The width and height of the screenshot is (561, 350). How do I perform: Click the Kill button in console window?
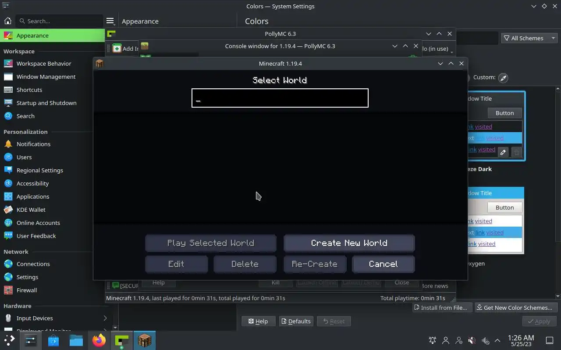pyautogui.click(x=275, y=283)
